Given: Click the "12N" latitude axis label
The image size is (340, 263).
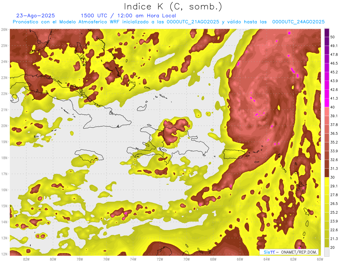Looking at the screenshot, I should coord(4,254).
